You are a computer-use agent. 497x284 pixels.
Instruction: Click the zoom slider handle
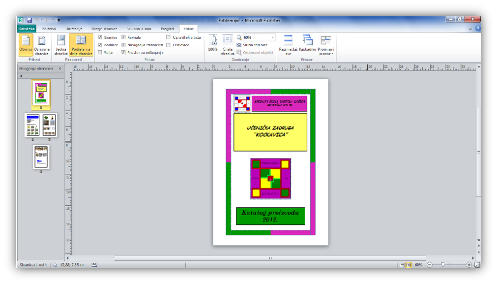click(443, 265)
